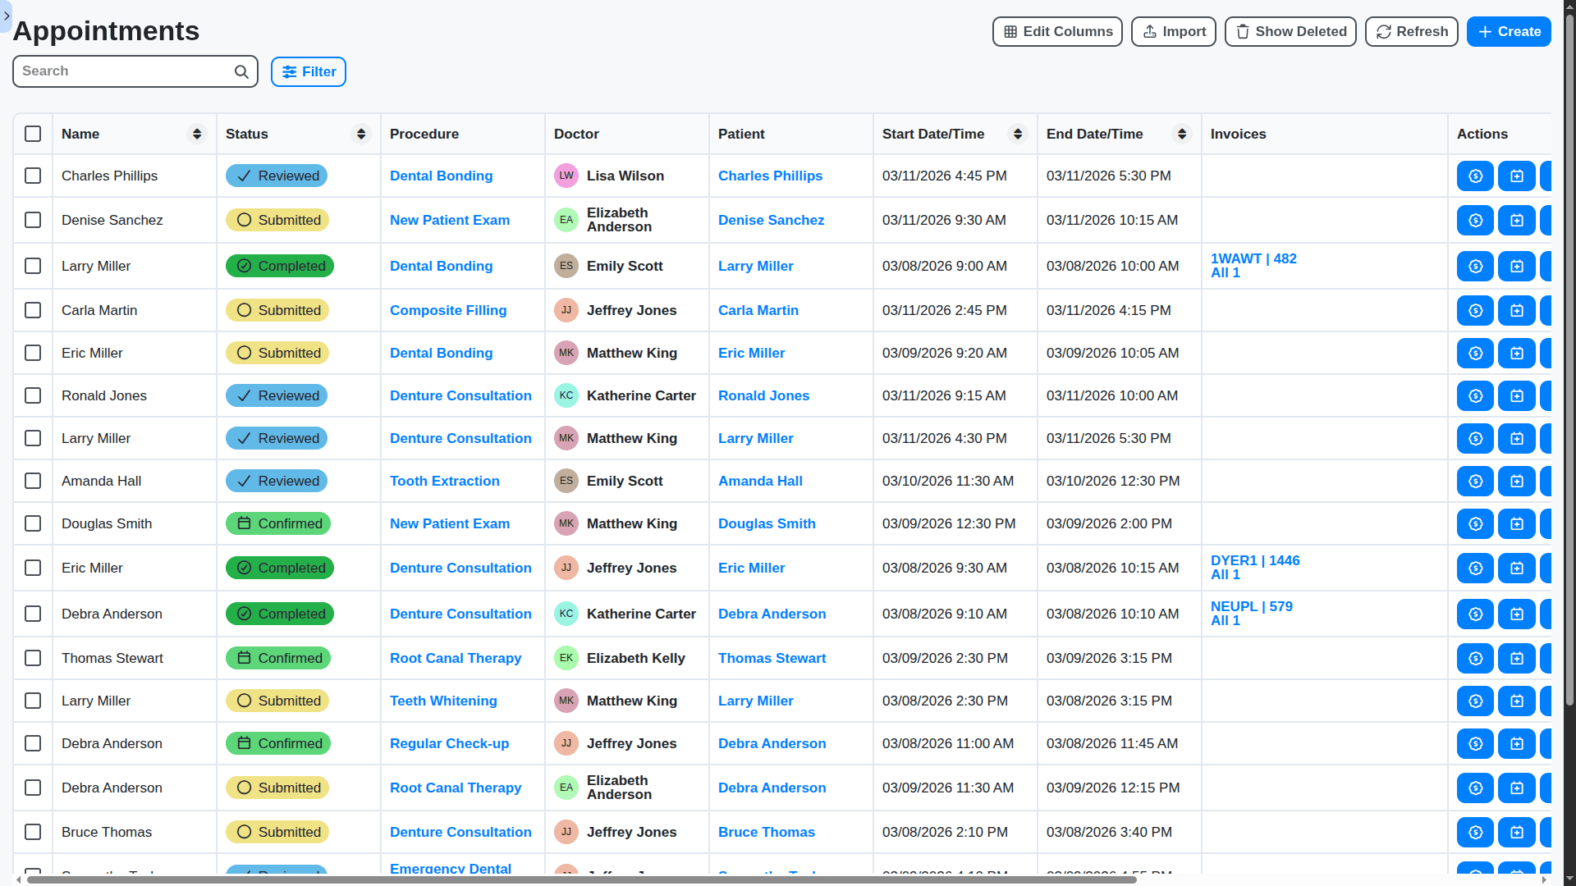Click calendar-plus icon in Amanda Hall row
The image size is (1576, 886).
1516,482
